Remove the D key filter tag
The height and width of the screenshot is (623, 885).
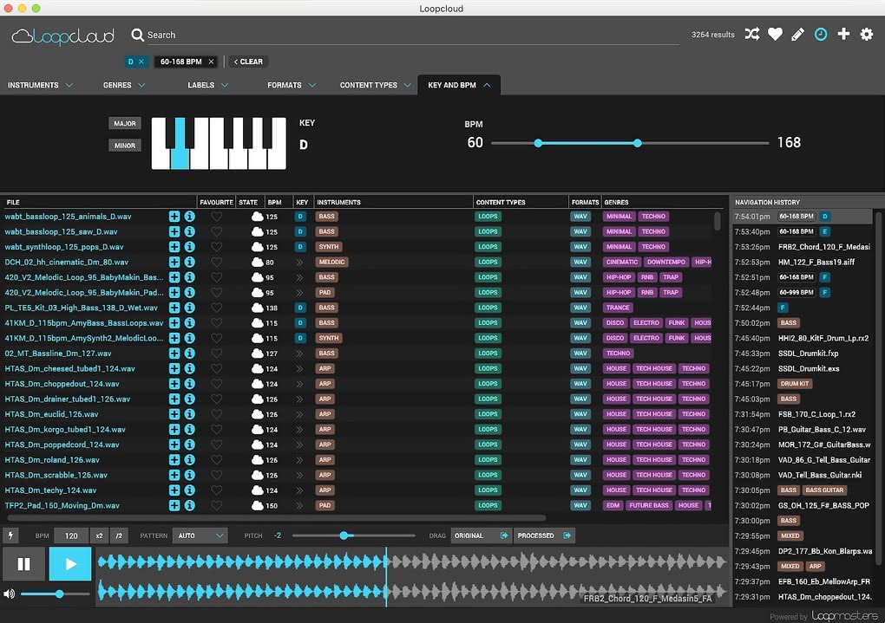(141, 62)
